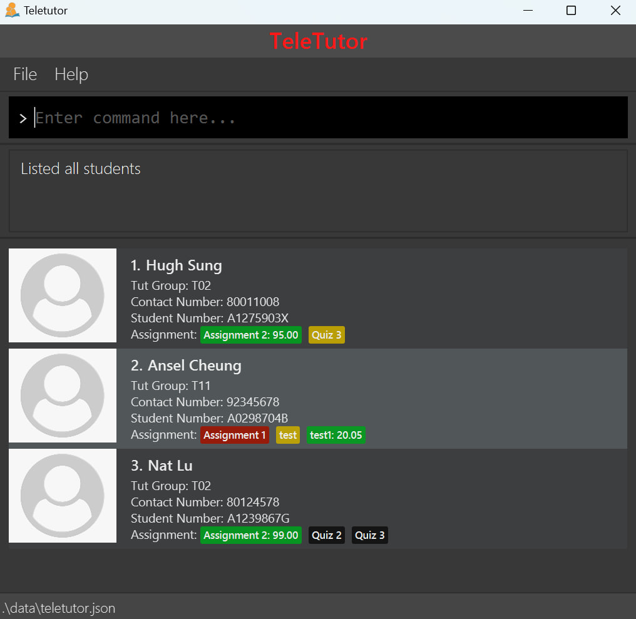The height and width of the screenshot is (619, 636).
Task: Open the File menu
Action: [x=25, y=74]
